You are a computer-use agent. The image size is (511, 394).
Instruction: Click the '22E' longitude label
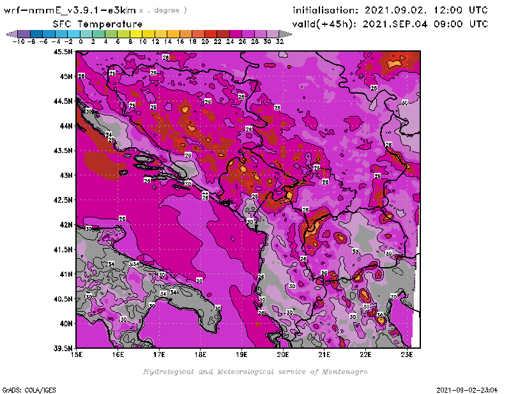coord(365,354)
